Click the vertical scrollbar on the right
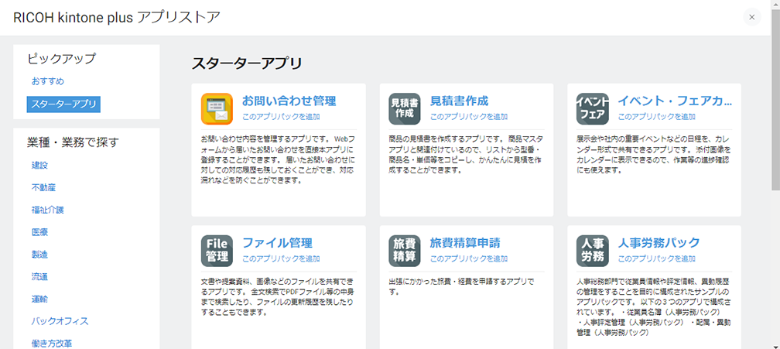The image size is (780, 349). pyautogui.click(x=775, y=116)
